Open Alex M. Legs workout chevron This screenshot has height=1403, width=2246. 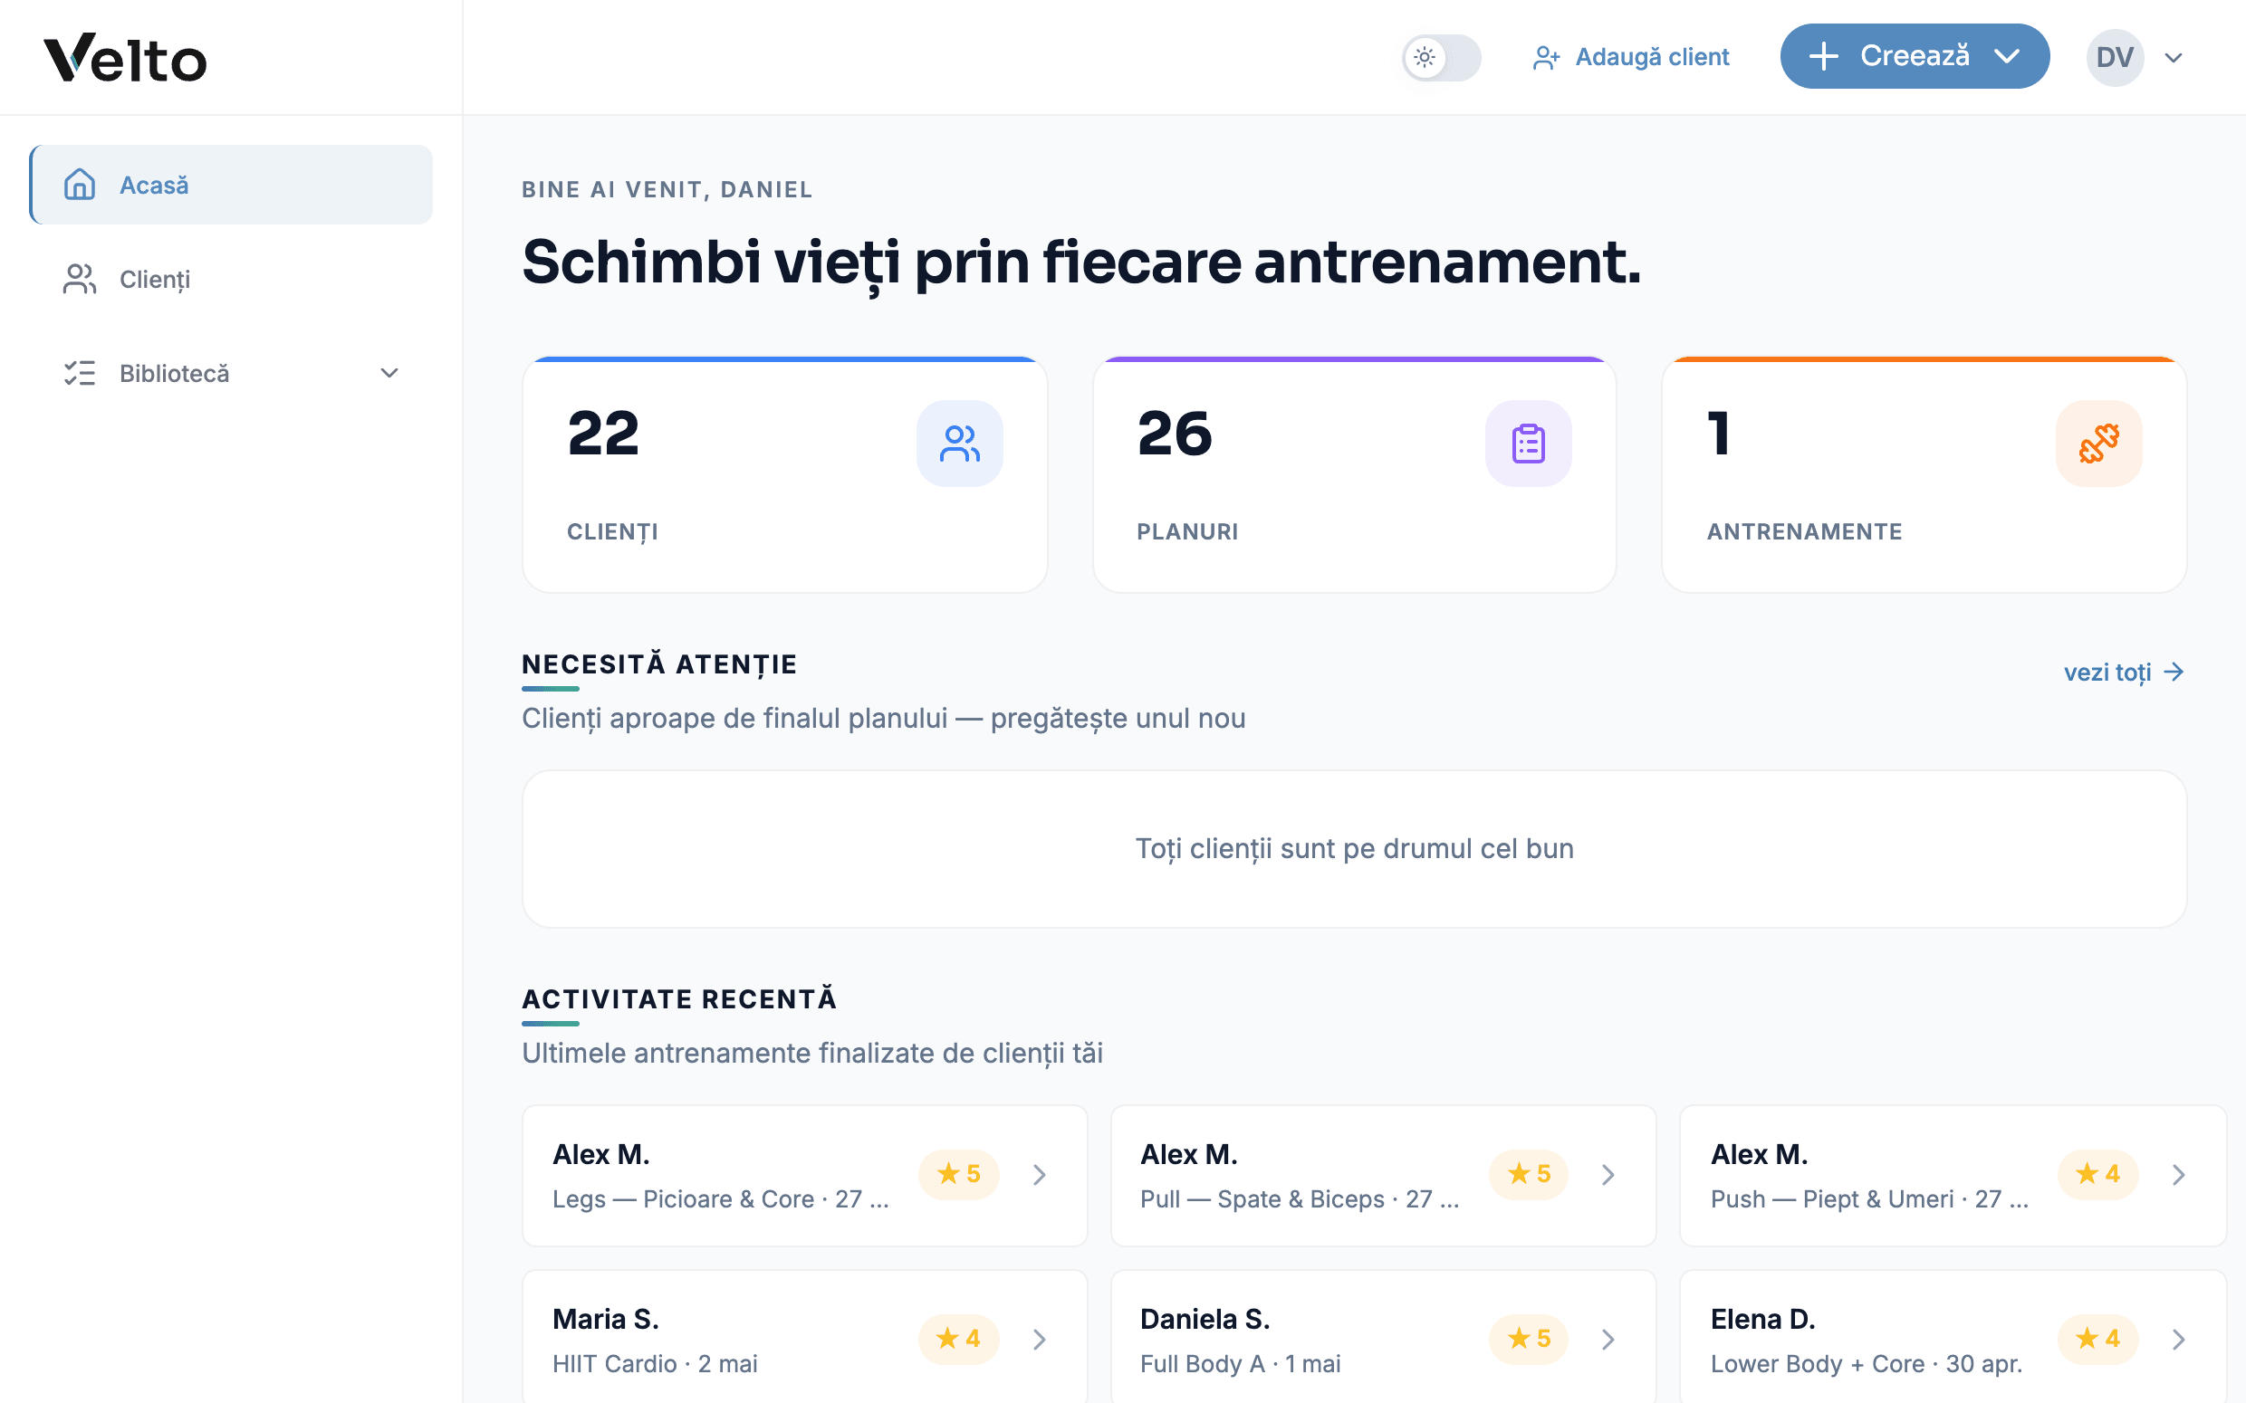1040,1175
